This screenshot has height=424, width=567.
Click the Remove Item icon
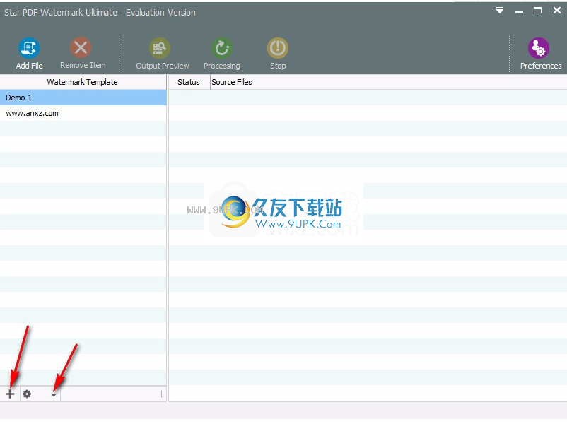[81, 47]
